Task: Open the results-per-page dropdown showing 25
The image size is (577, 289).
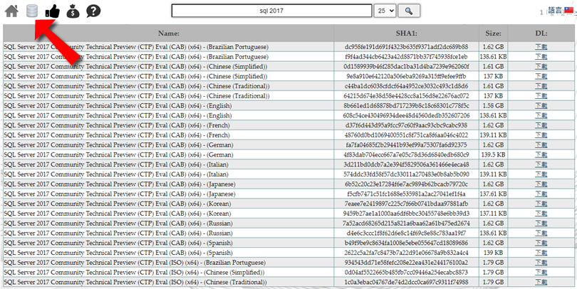Action: [385, 11]
